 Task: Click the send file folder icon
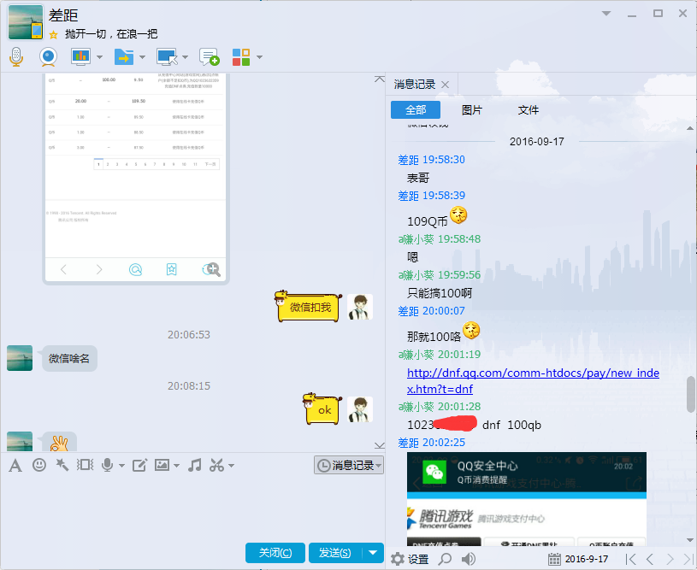click(124, 57)
